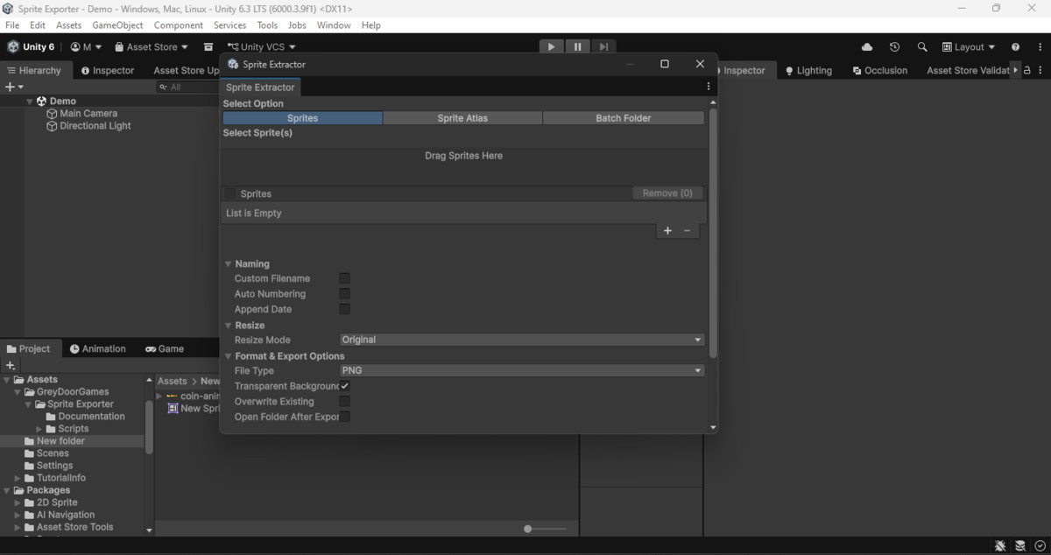Click the plus button under Sprites list
Screen dimensions: 1051x555
tap(667, 231)
